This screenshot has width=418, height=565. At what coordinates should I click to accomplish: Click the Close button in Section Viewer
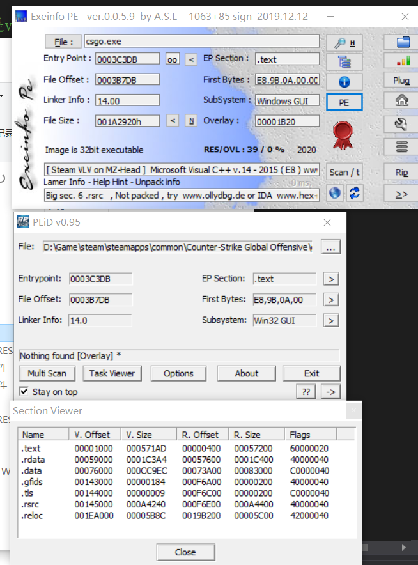tap(185, 552)
